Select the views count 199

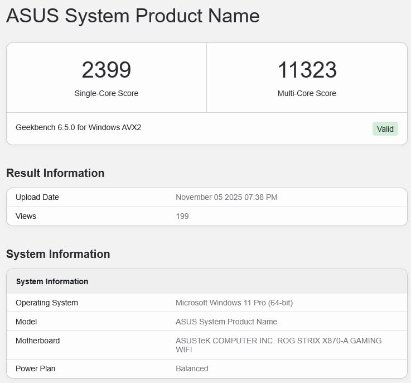[x=182, y=216]
